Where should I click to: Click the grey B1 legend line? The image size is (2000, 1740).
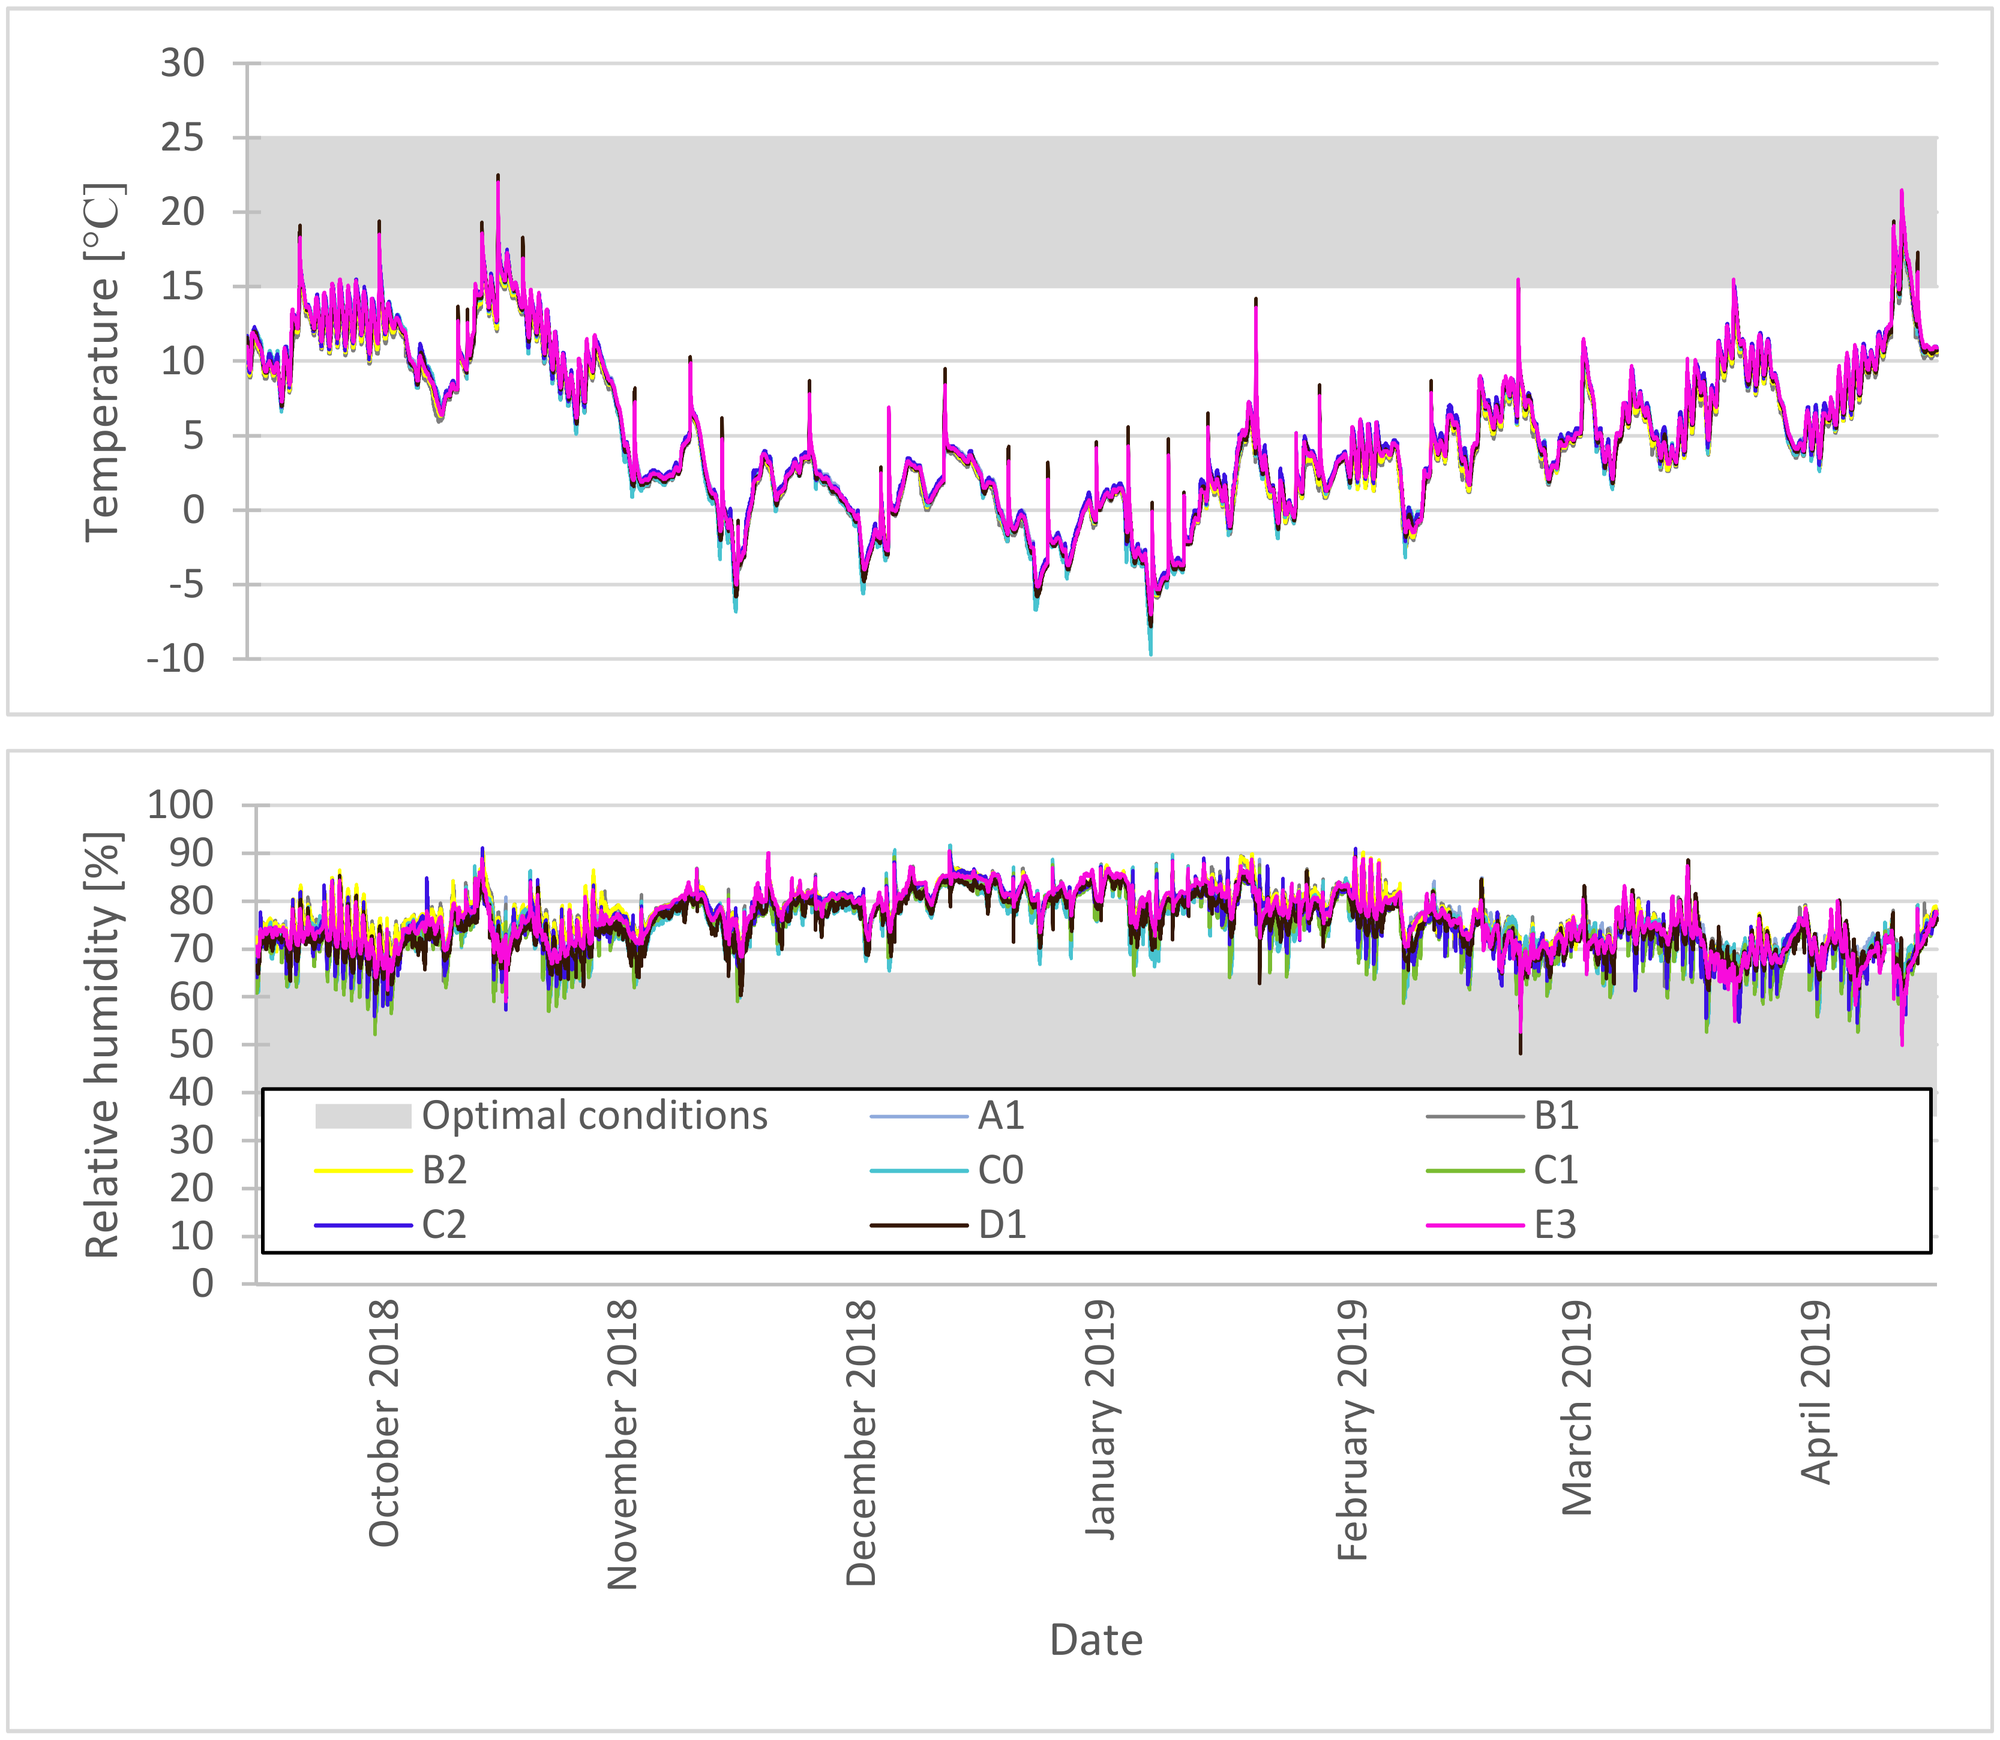[x=1474, y=1117]
